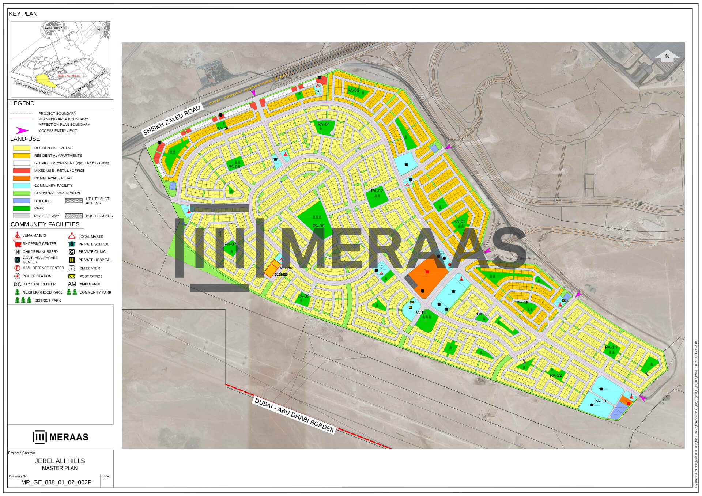Click the Post Office envelope icon

tap(72, 276)
